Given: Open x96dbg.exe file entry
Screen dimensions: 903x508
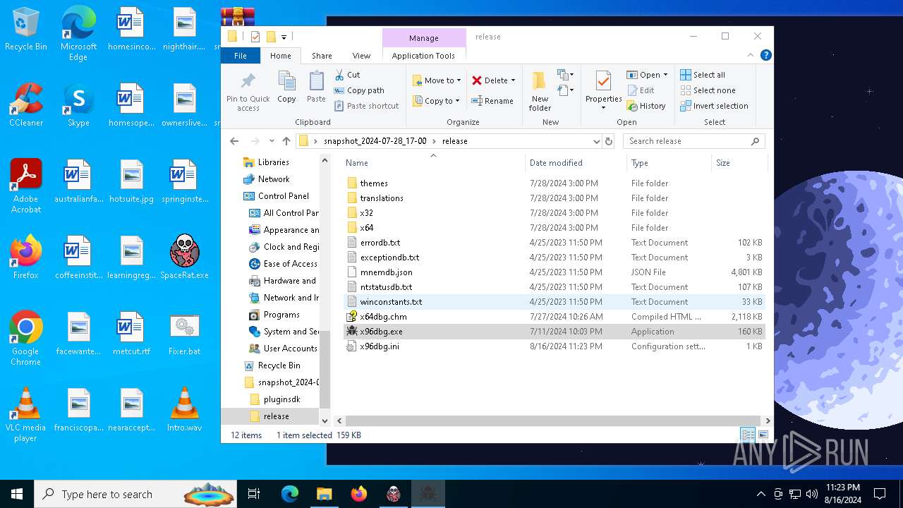Looking at the screenshot, I should (553, 332).
